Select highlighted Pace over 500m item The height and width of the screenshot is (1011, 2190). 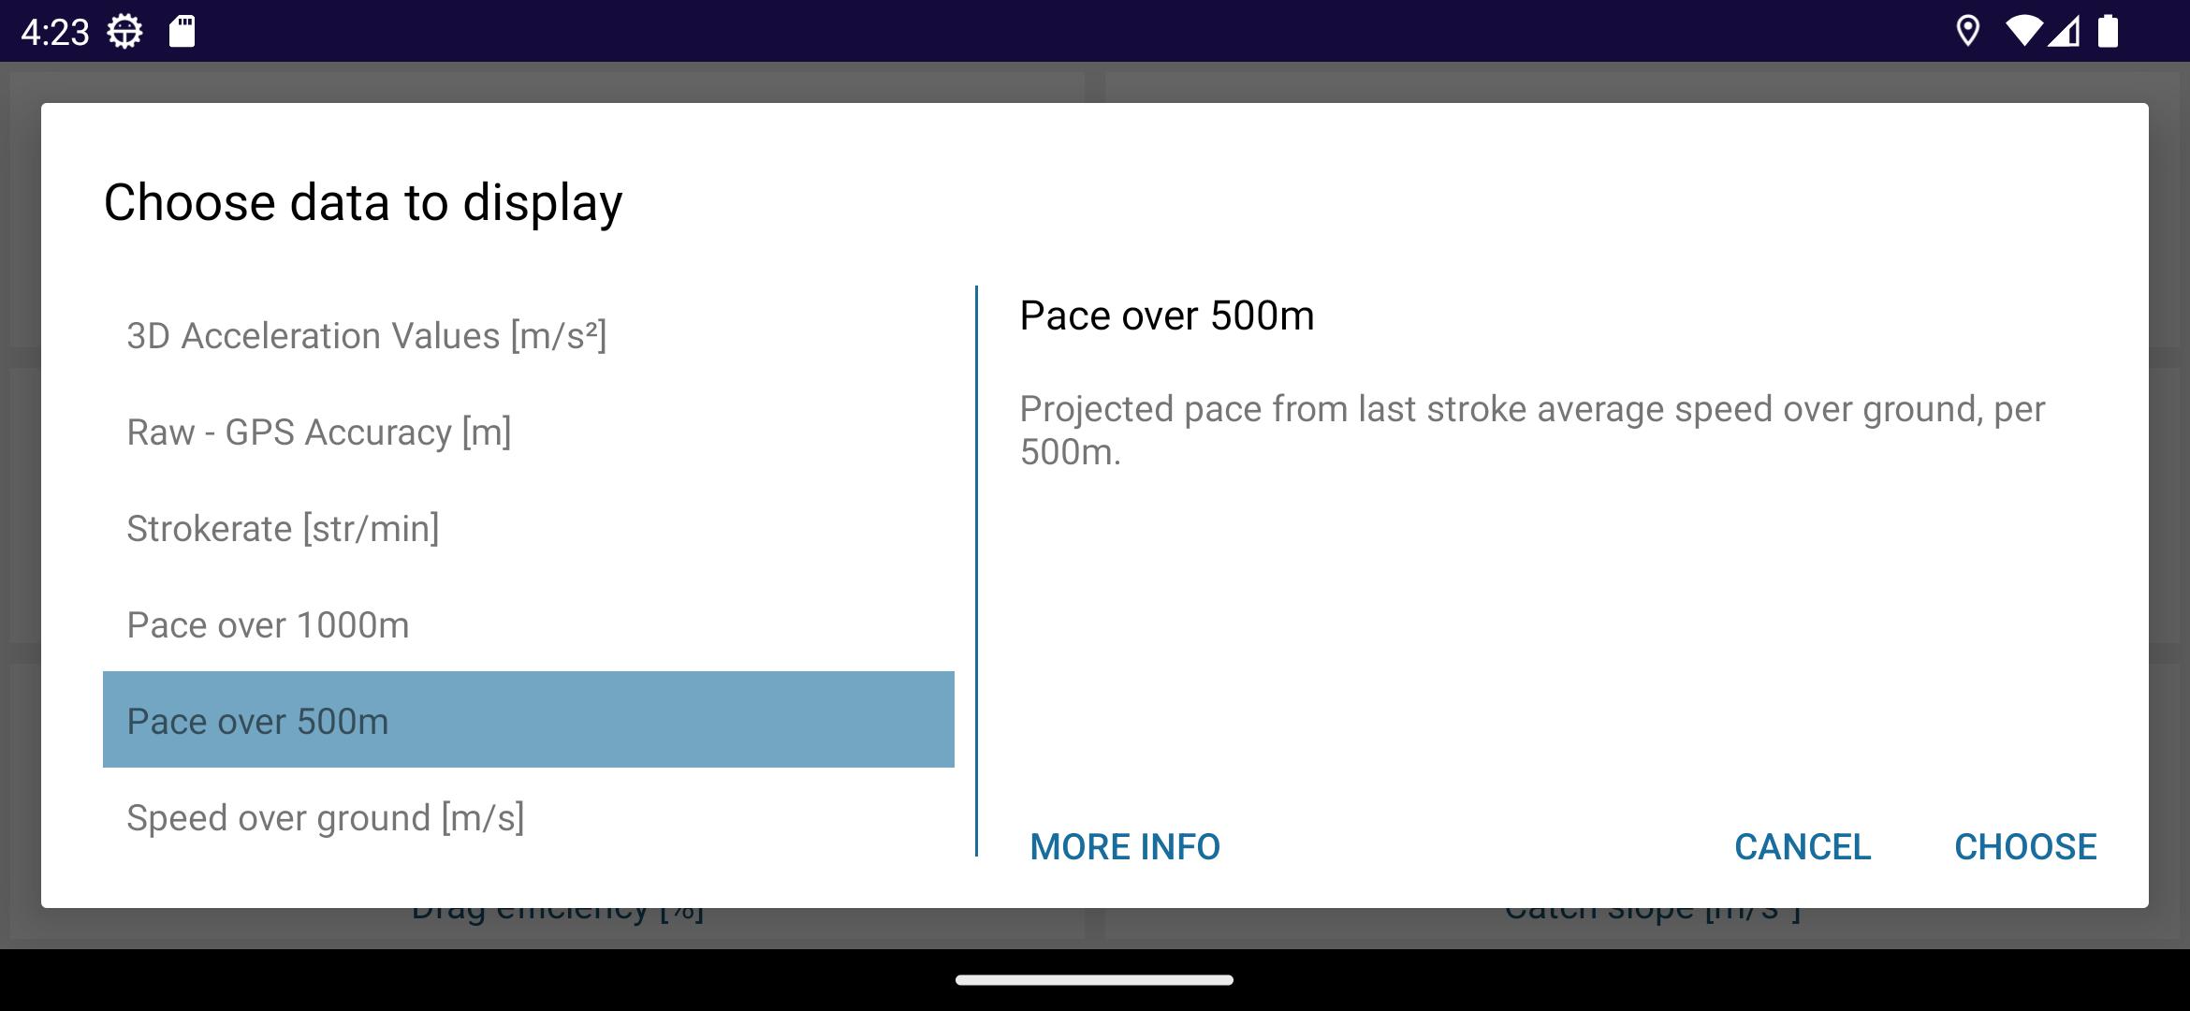point(529,720)
